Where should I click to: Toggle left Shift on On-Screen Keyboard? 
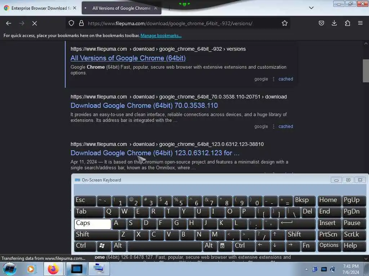point(97,235)
